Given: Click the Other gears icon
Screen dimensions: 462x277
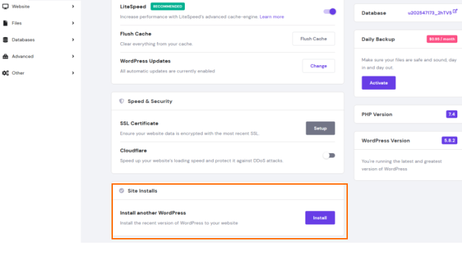Looking at the screenshot, I should (5, 73).
